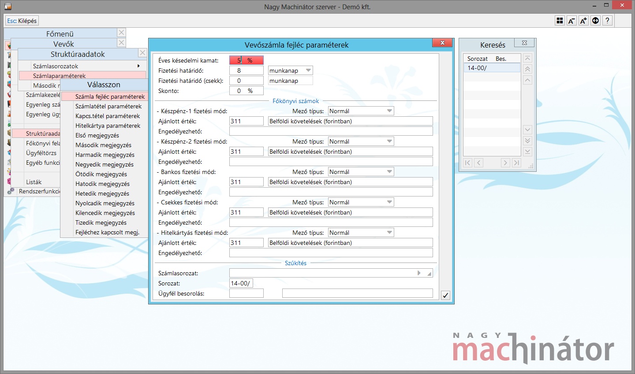635x374 pixels.
Task: Click the double-up page arrow in Keresés
Action: (x=527, y=69)
